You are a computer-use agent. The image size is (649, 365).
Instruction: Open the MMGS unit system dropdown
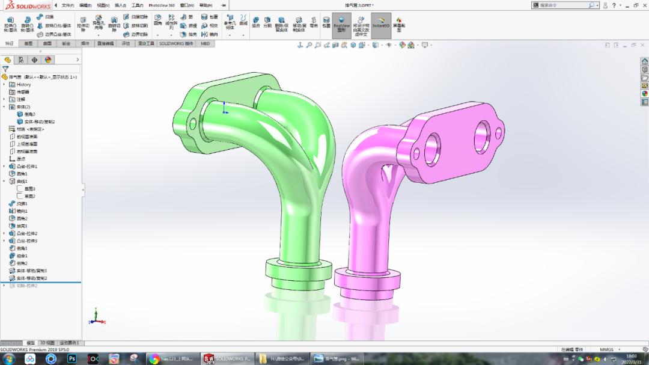[607, 349]
